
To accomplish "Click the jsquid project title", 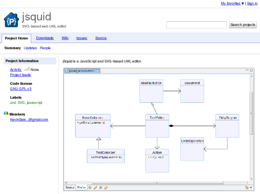I will coord(36,17).
